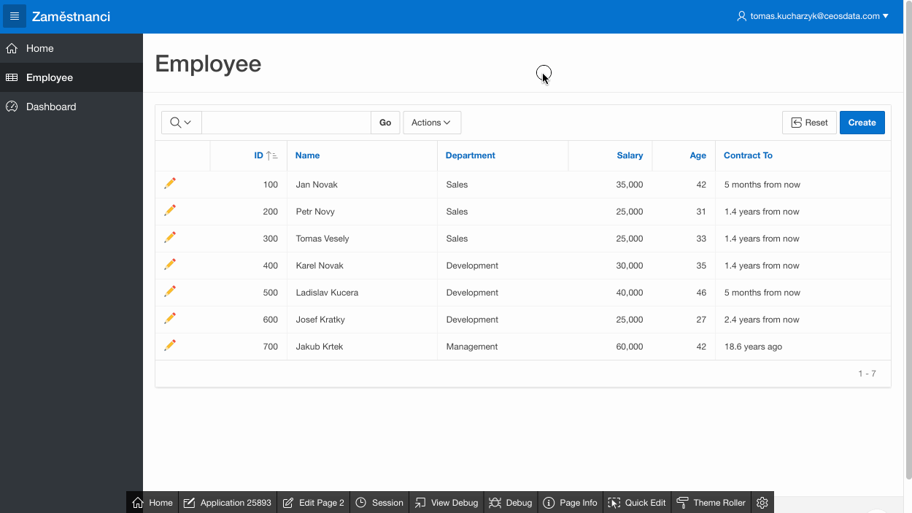
Task: Expand the user account menu
Action: (x=813, y=16)
